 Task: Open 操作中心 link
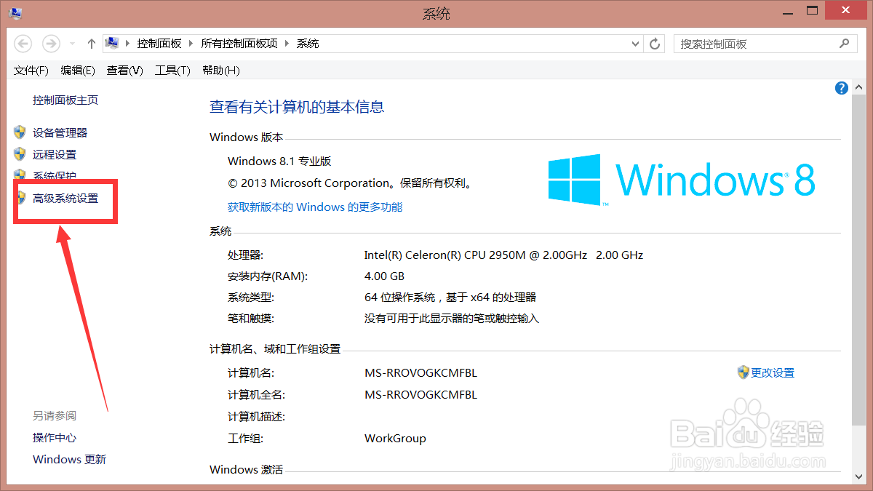click(55, 438)
